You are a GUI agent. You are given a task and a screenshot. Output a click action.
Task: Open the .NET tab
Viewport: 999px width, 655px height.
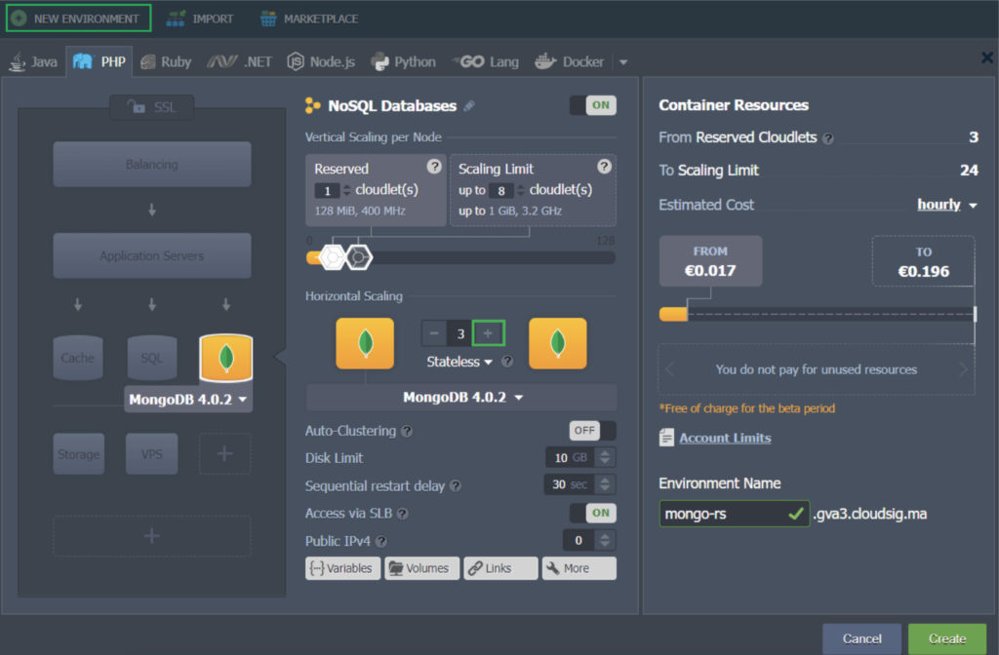coord(240,61)
